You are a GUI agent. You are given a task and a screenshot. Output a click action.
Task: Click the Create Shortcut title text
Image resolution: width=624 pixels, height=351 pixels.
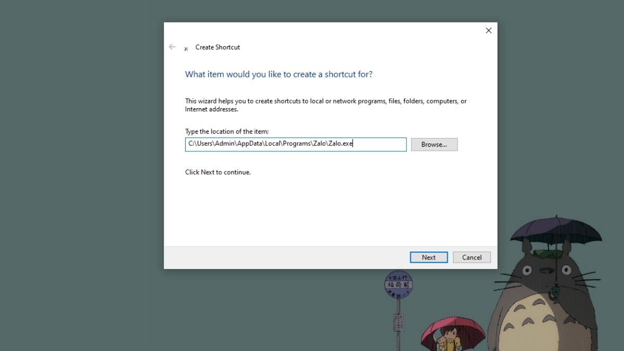pyautogui.click(x=217, y=47)
